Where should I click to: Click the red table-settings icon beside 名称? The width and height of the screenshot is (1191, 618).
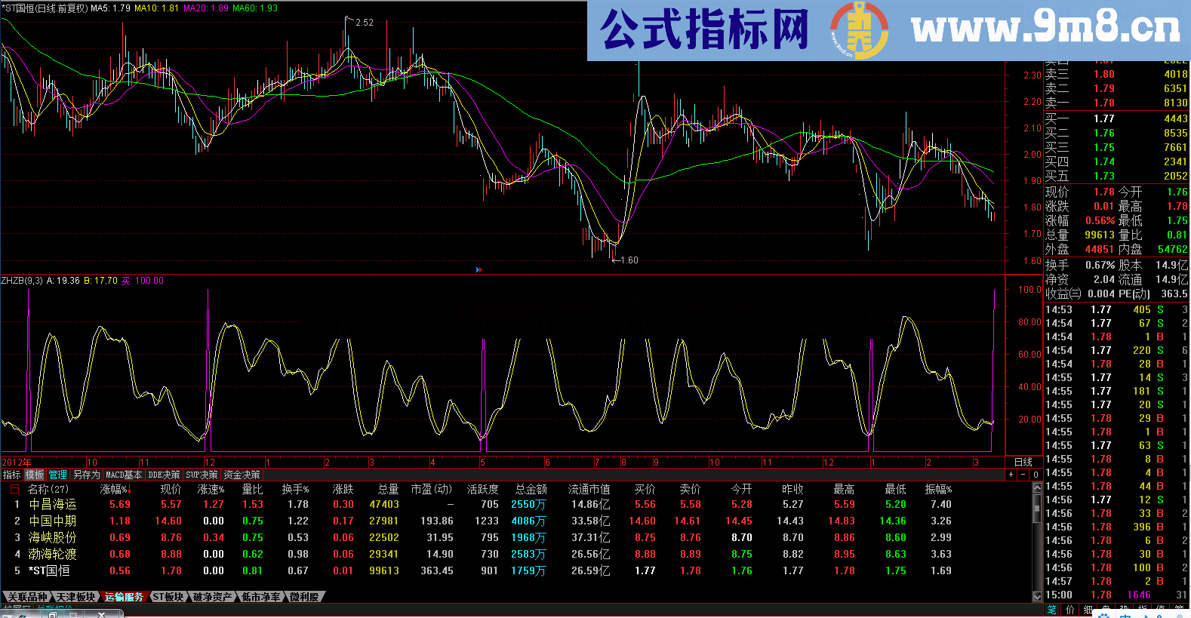click(x=14, y=489)
